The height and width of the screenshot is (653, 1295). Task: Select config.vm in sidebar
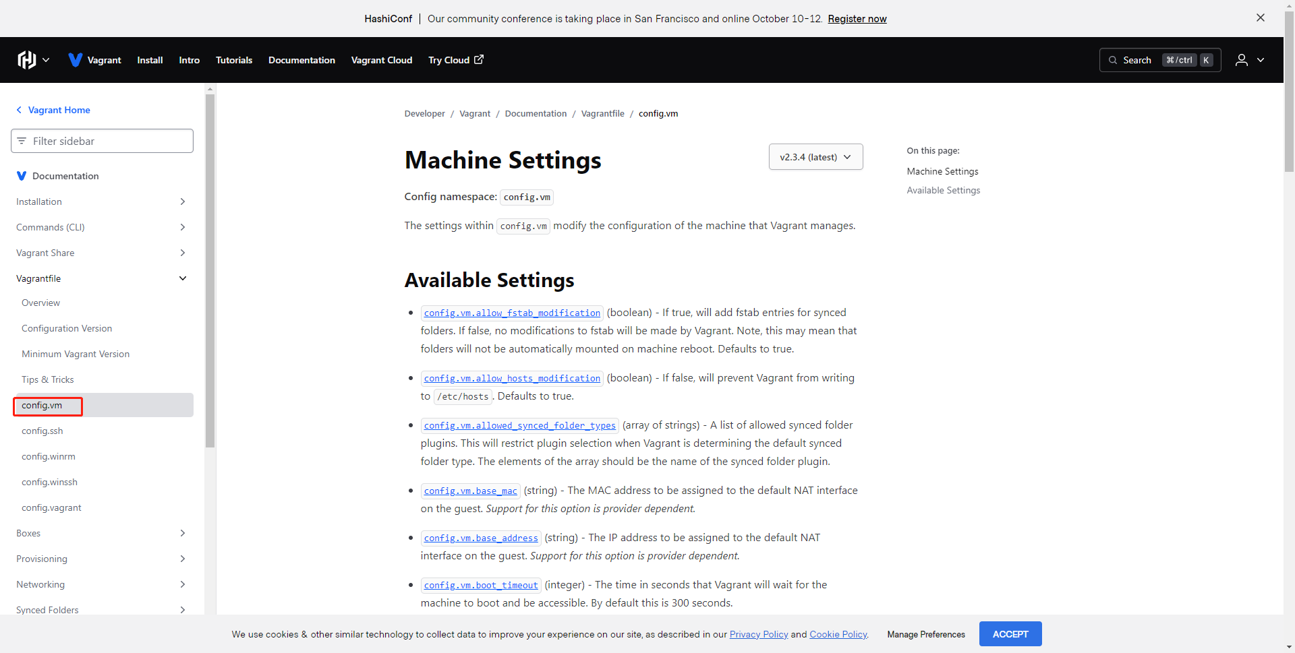pos(103,405)
